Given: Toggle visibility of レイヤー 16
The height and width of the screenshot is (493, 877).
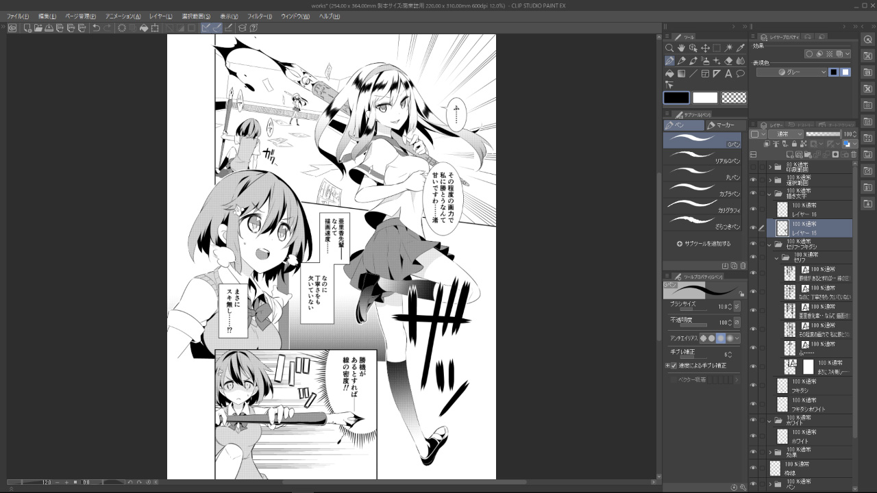Looking at the screenshot, I should (753, 210).
